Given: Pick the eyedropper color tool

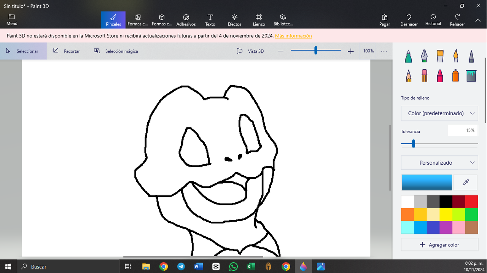Looking at the screenshot, I should (x=466, y=183).
